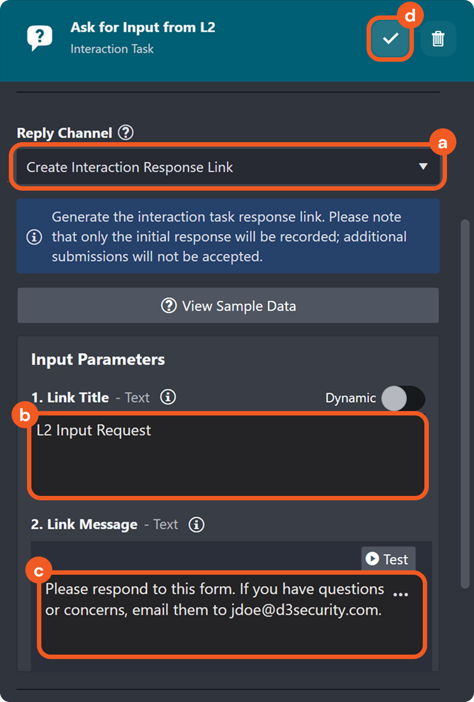Show Link Title info tooltip icon

pos(168,397)
